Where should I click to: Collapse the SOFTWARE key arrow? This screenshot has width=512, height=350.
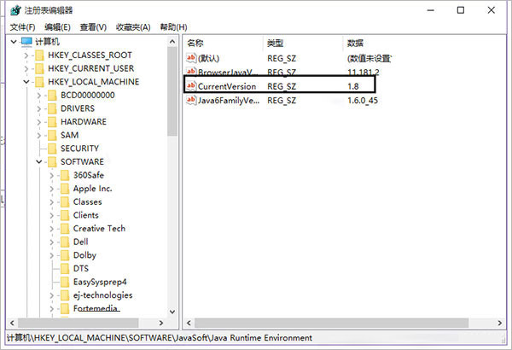tap(39, 161)
